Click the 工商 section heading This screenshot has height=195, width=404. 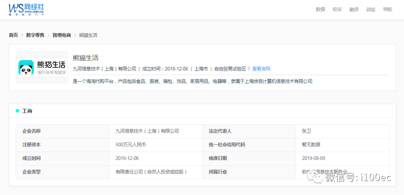click(x=27, y=111)
